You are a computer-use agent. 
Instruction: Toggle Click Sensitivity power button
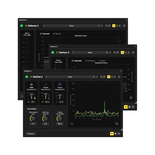[x=28, y=102]
